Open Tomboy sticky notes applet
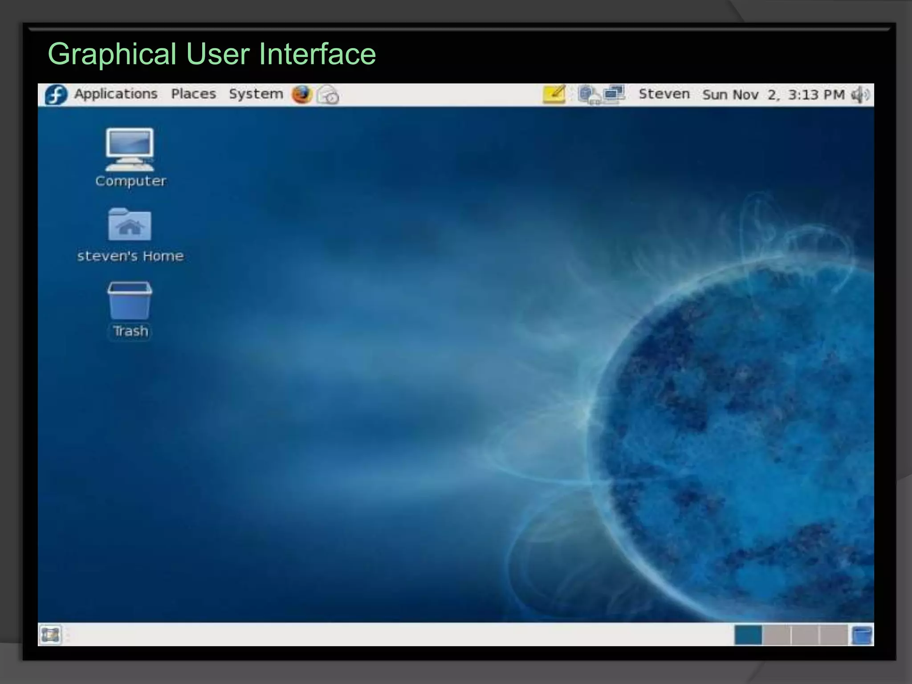 point(554,94)
